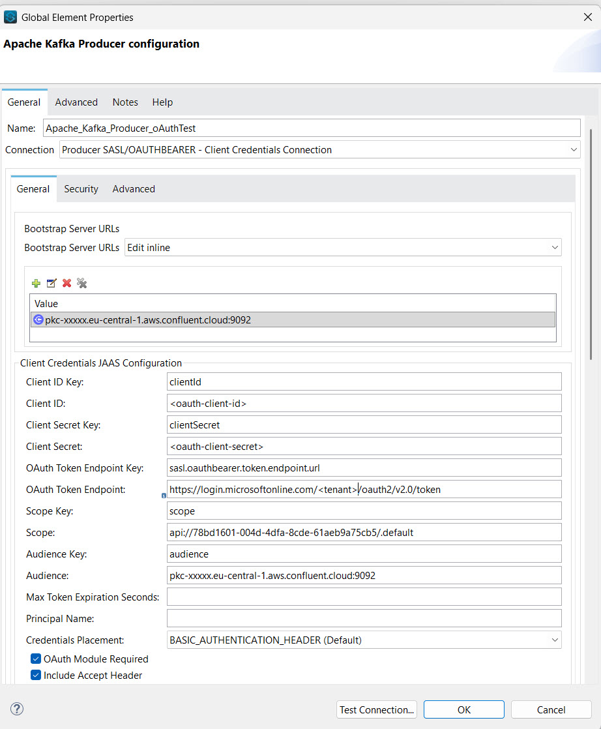Toggle Include Accept Header checkbox
Image resolution: width=601 pixels, height=729 pixels.
[36, 675]
